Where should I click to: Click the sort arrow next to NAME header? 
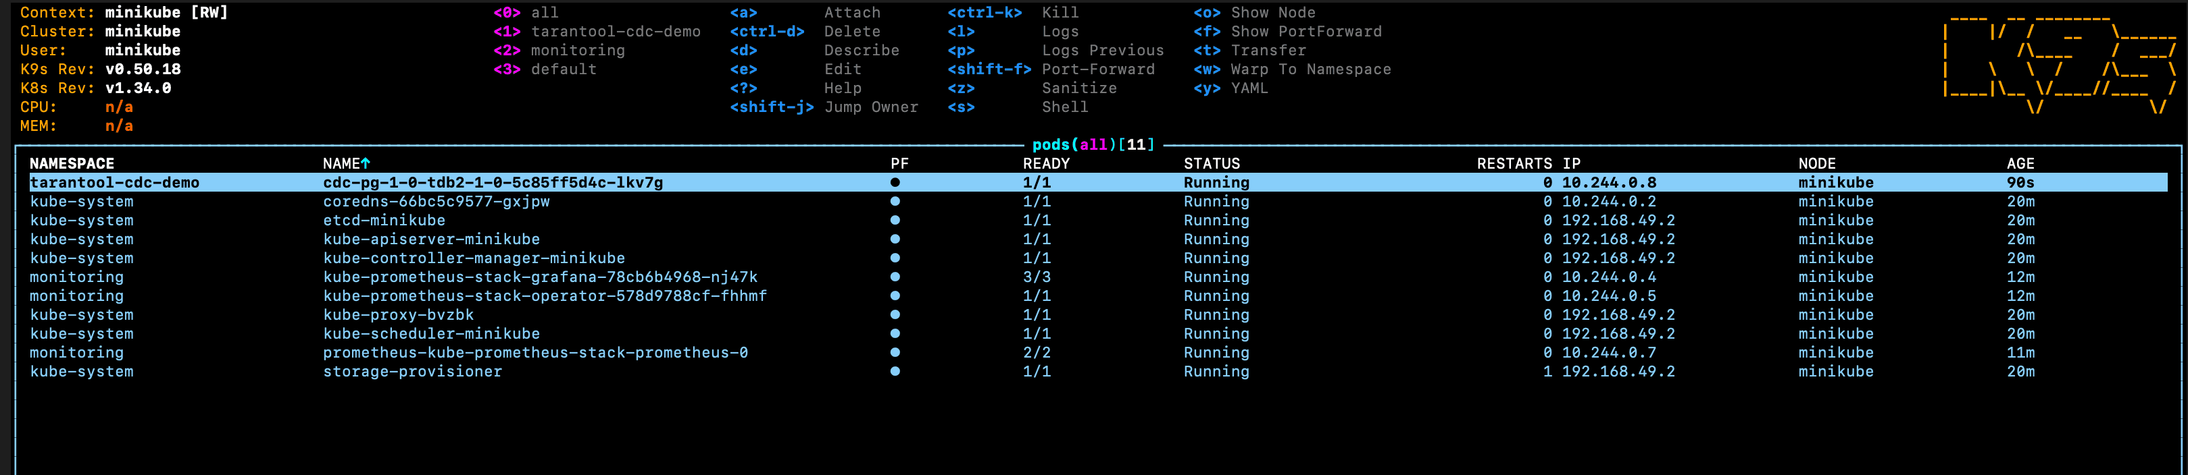tap(366, 163)
